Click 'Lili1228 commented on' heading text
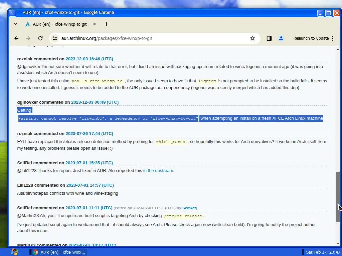The height and width of the screenshot is (256, 342). click(41, 185)
